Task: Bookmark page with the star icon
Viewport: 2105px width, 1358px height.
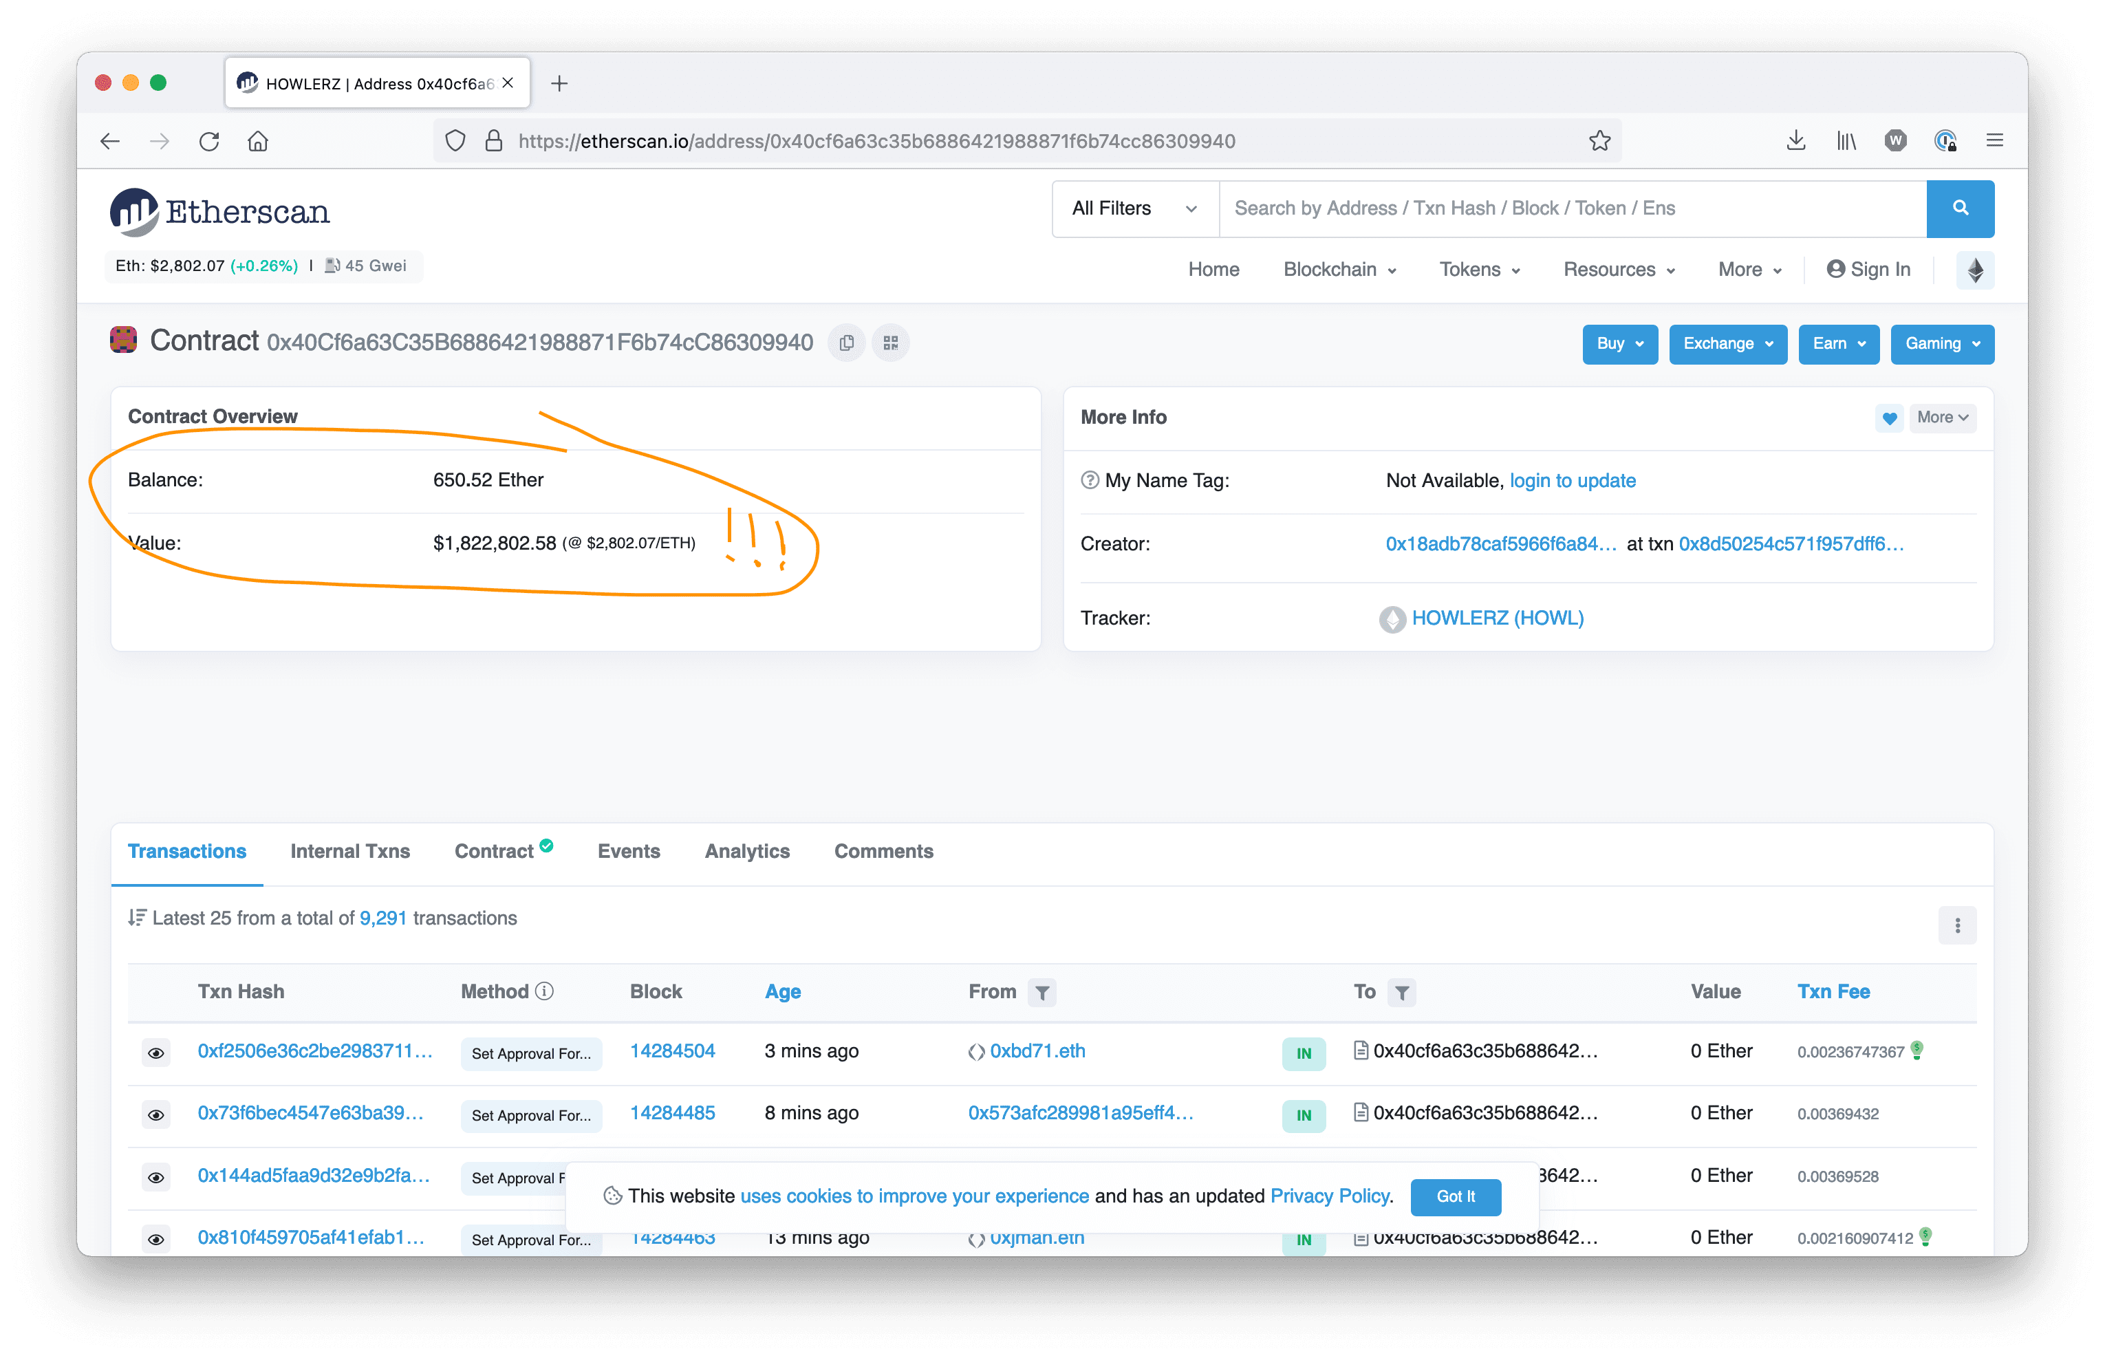Action: [x=1599, y=141]
